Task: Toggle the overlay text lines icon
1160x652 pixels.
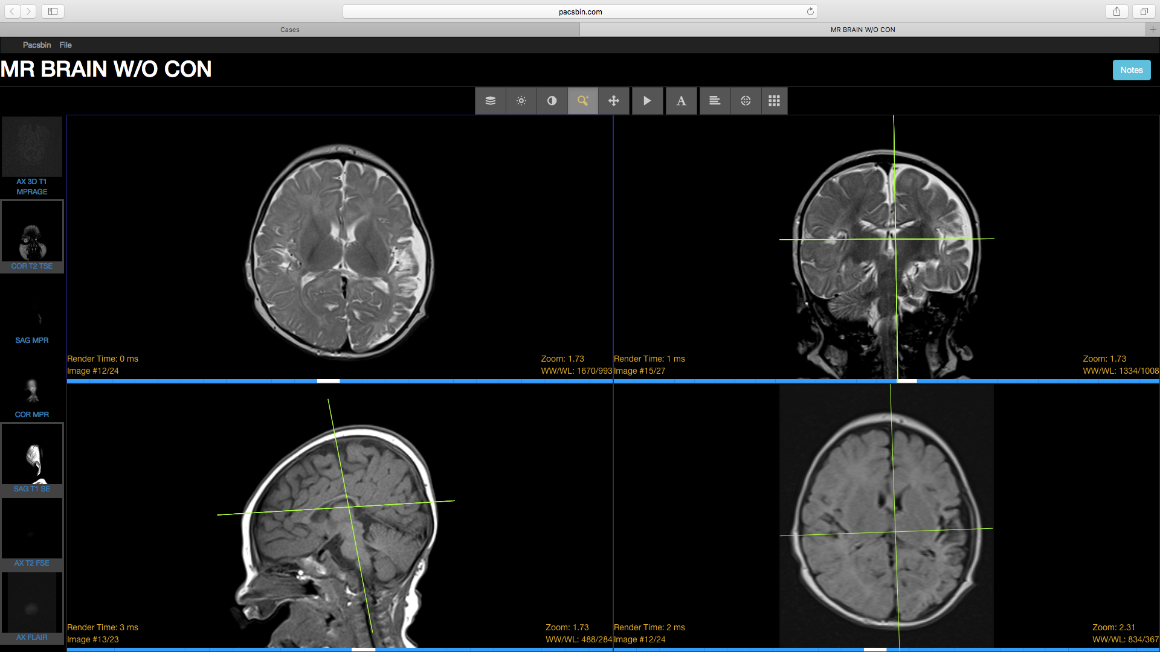Action: (715, 101)
